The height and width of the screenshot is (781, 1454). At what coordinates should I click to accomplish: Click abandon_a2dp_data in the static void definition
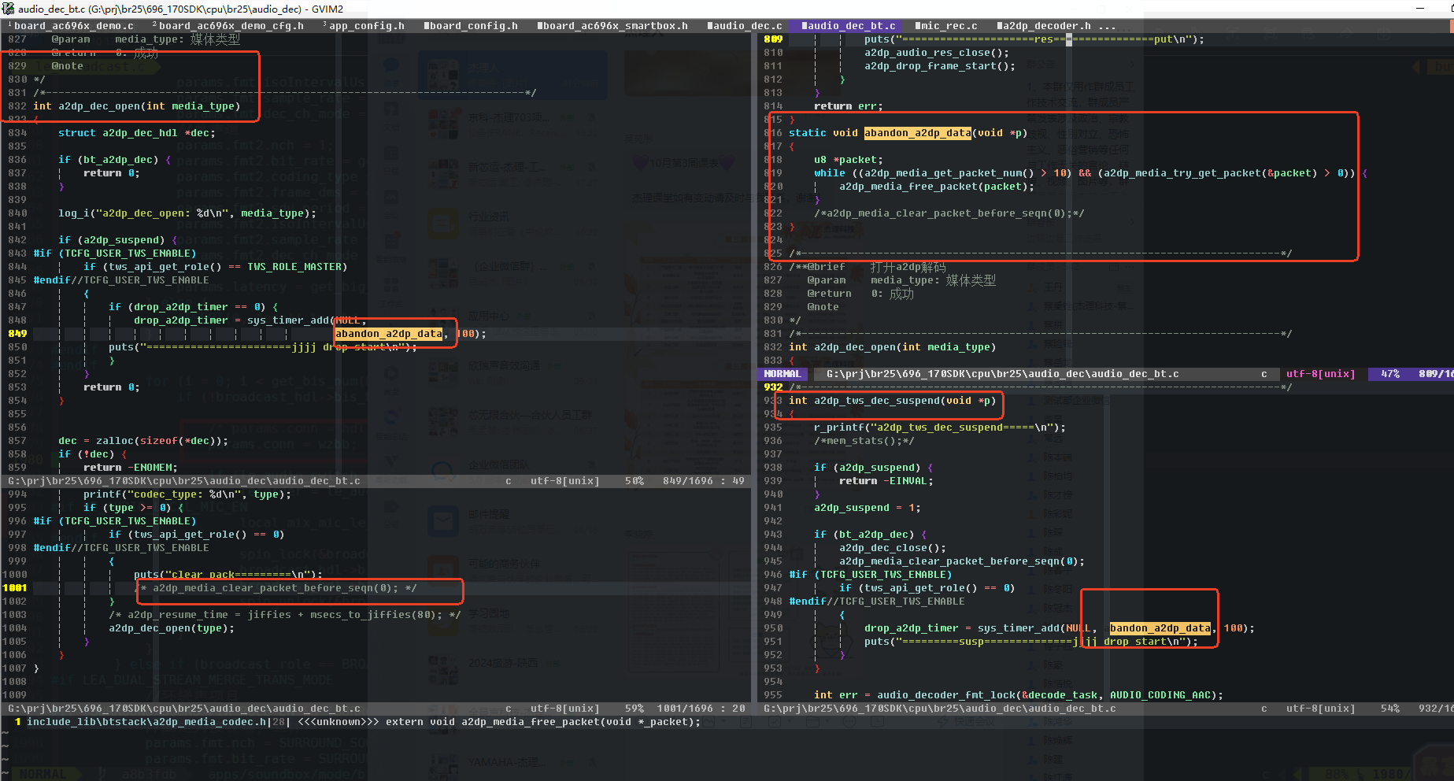click(x=918, y=133)
